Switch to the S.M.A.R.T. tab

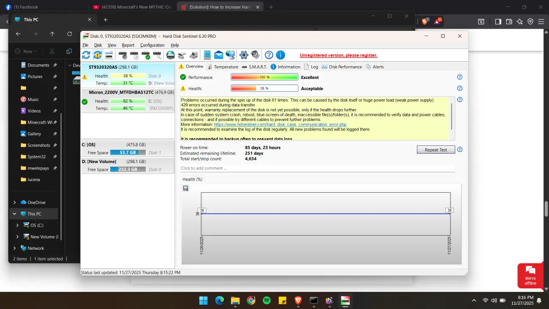coord(254,67)
